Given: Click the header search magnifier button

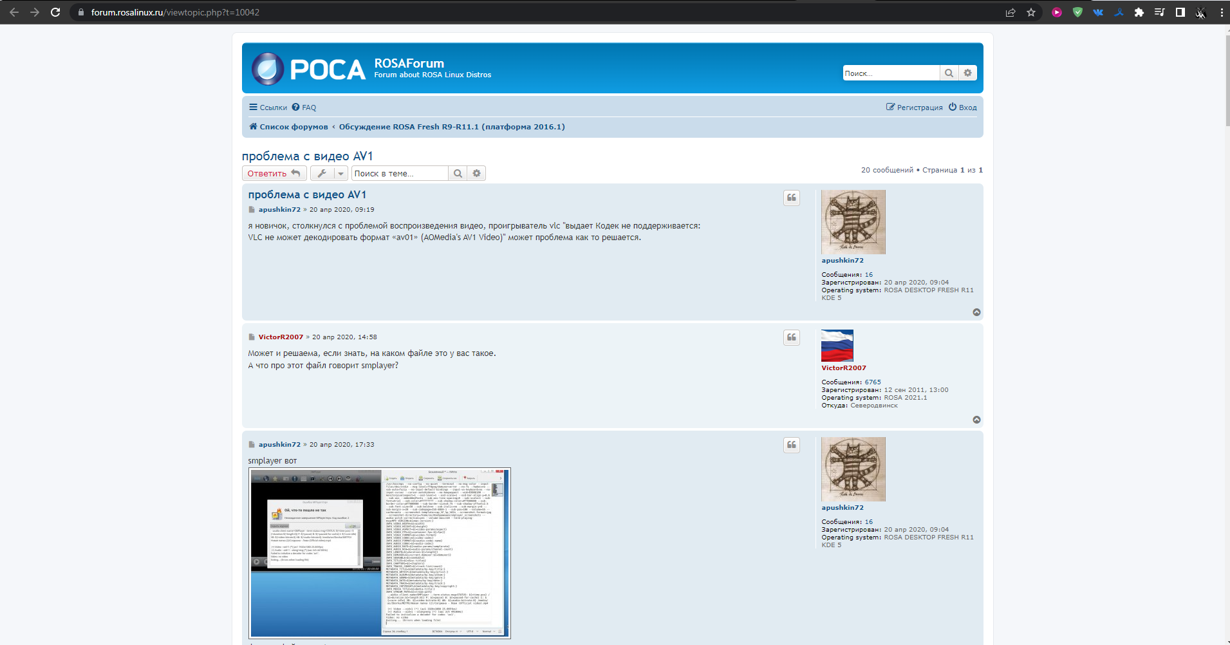Looking at the screenshot, I should click(x=949, y=73).
